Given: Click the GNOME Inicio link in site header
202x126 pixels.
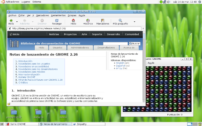Looking at the screenshot, I should tap(14, 34).
